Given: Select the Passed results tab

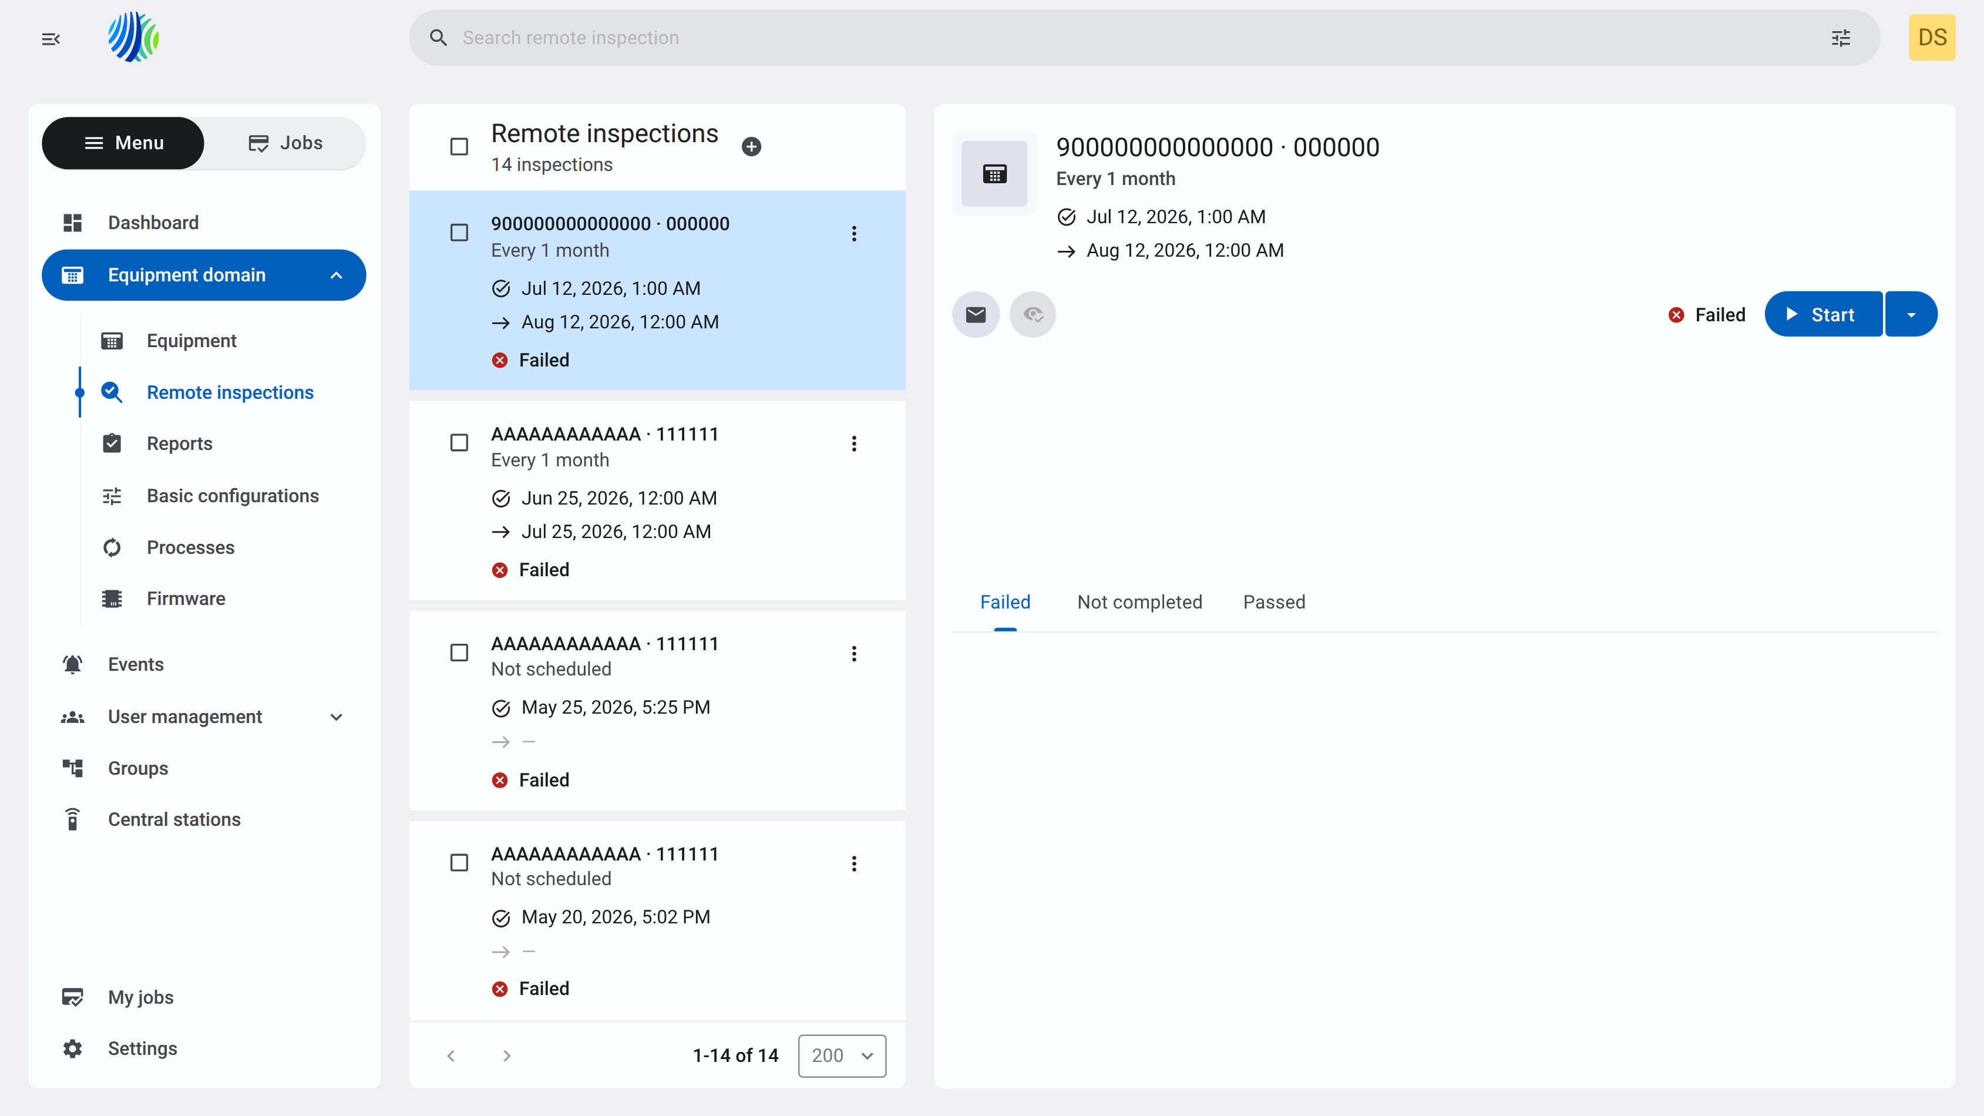Looking at the screenshot, I should [x=1275, y=602].
